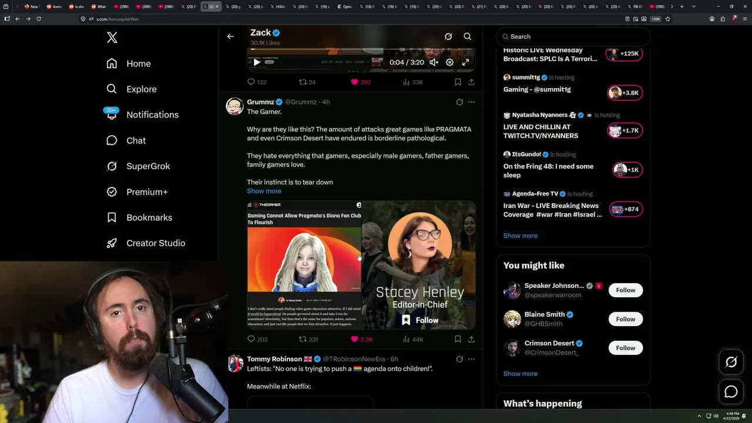Open Premium+ in the sidebar
This screenshot has width=752, height=423.
(137, 192)
